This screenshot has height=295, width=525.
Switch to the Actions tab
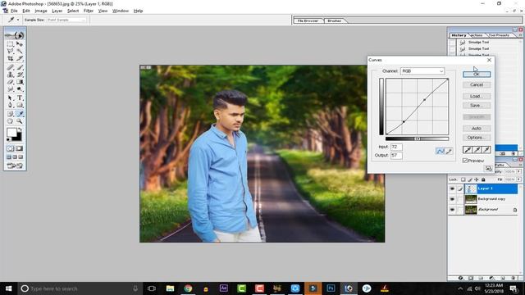point(477,35)
